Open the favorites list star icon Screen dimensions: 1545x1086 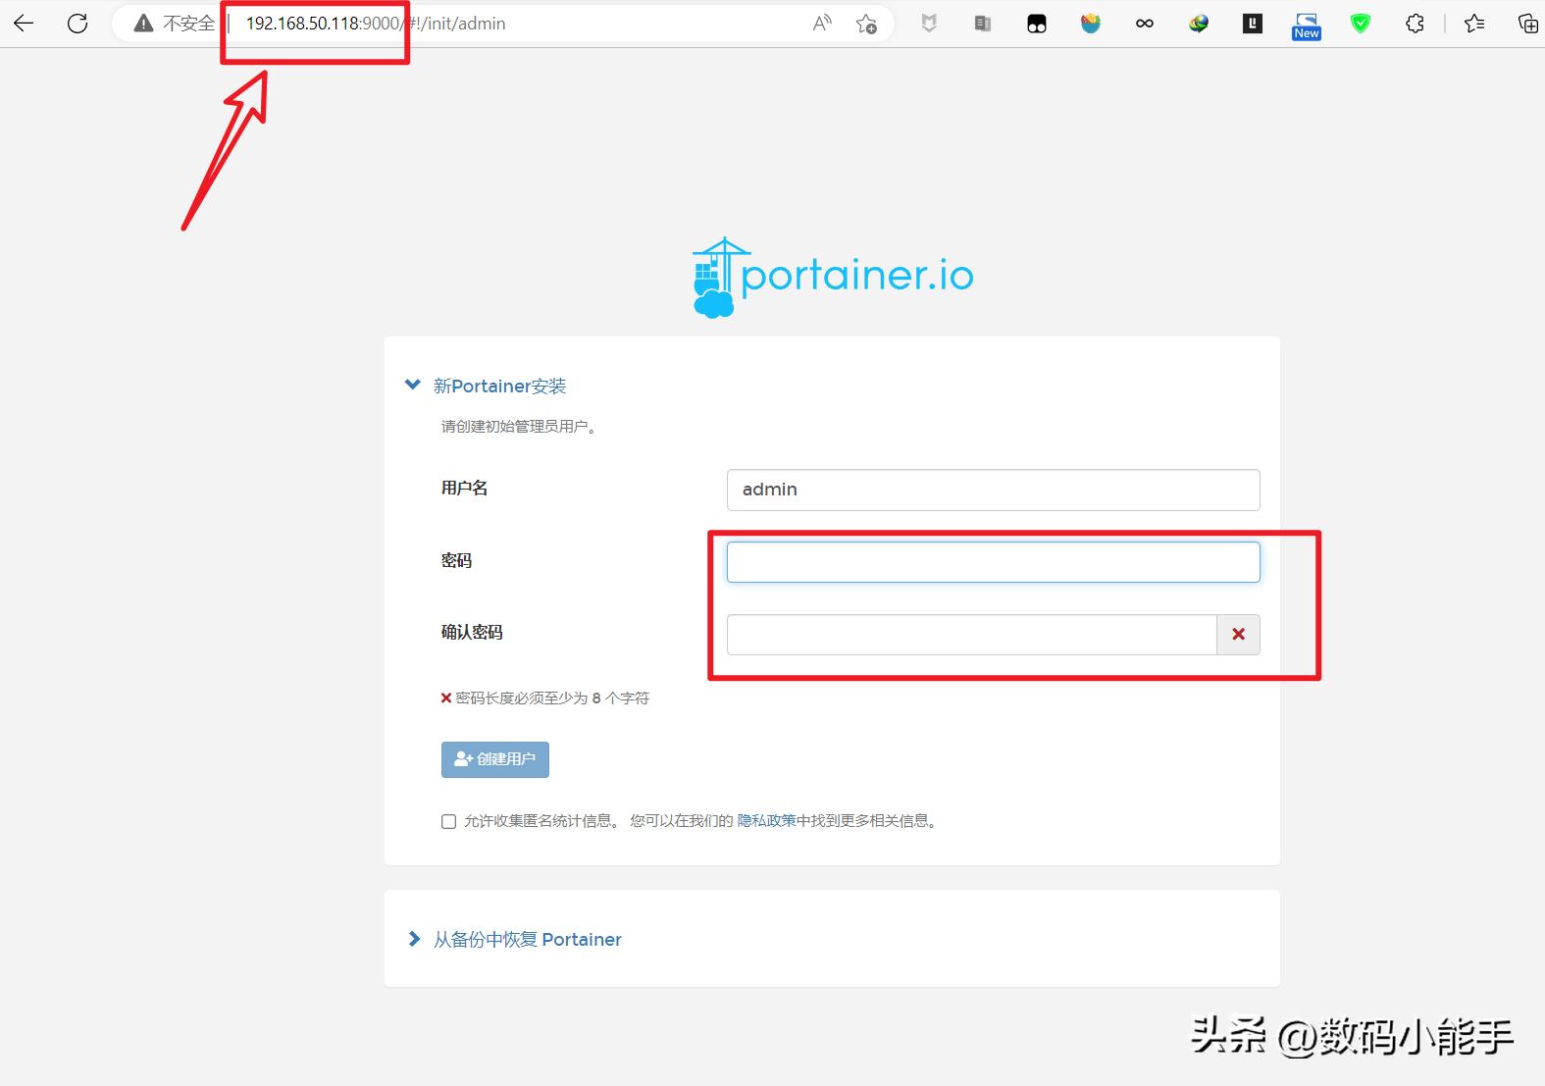pos(1474,24)
